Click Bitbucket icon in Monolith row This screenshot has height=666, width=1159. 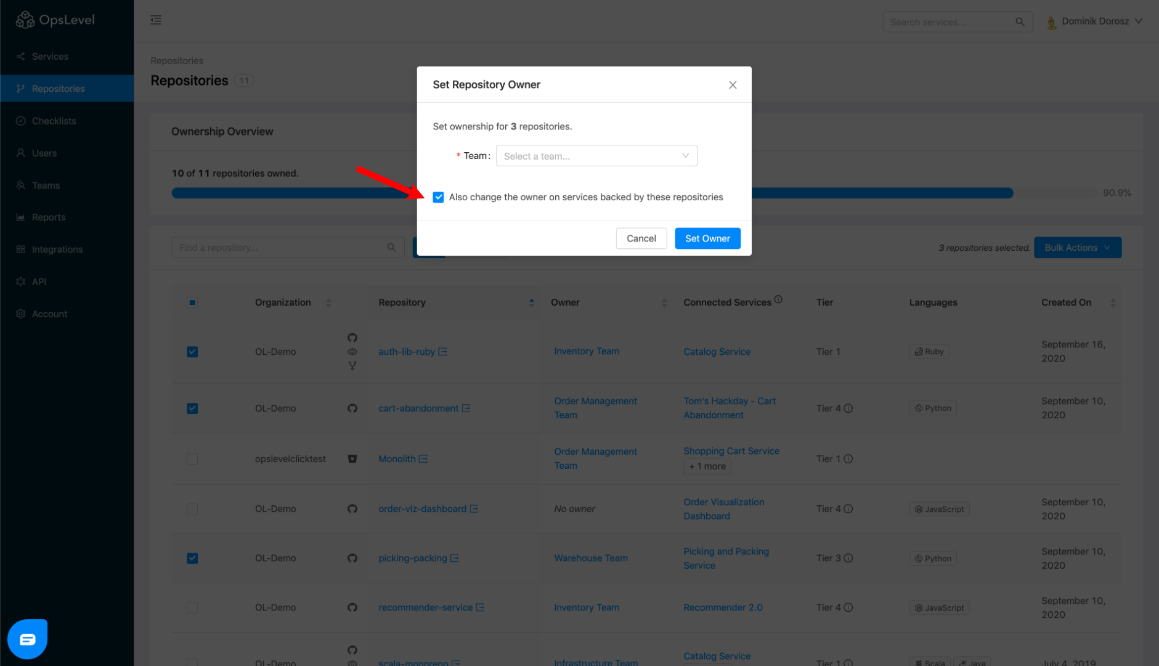[352, 459]
